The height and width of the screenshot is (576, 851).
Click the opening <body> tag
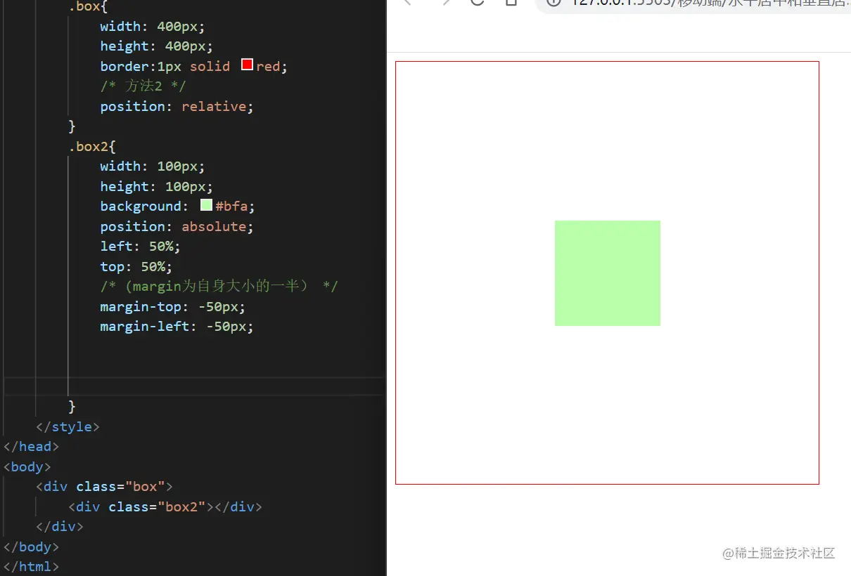pyautogui.click(x=27, y=466)
